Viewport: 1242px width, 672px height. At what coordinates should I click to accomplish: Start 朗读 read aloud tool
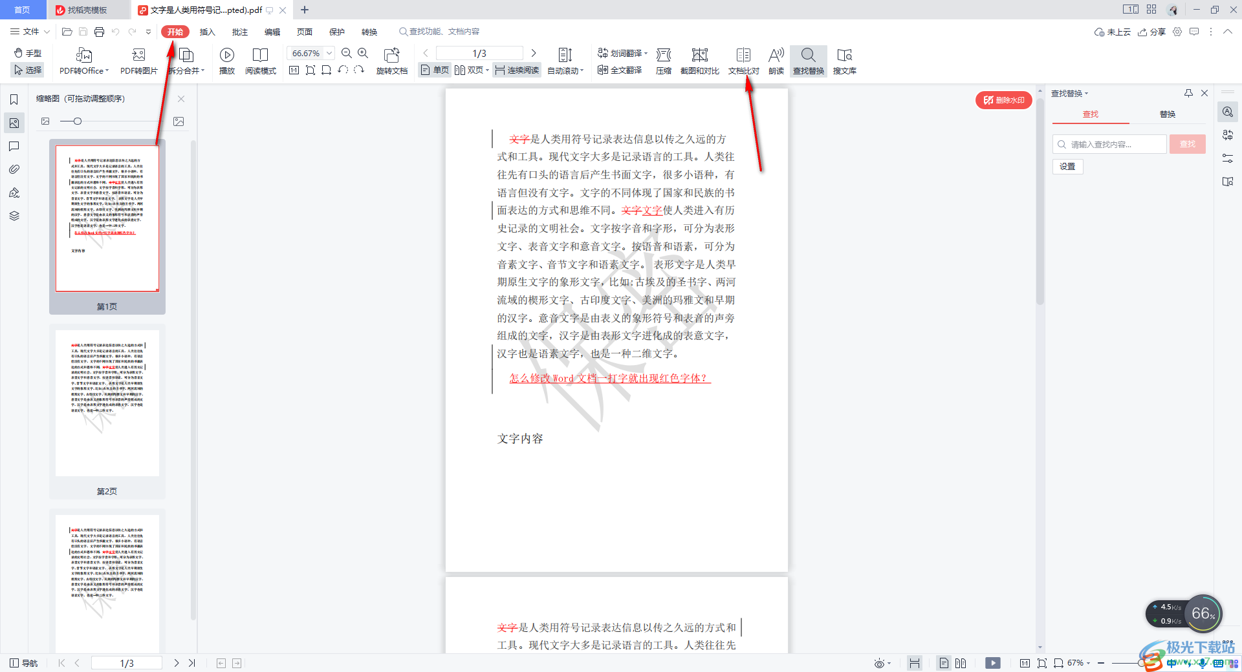pyautogui.click(x=776, y=62)
